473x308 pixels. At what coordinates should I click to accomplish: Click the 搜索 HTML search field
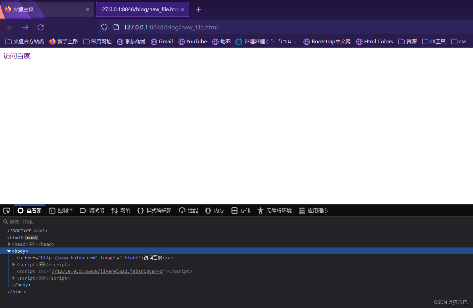click(x=236, y=222)
